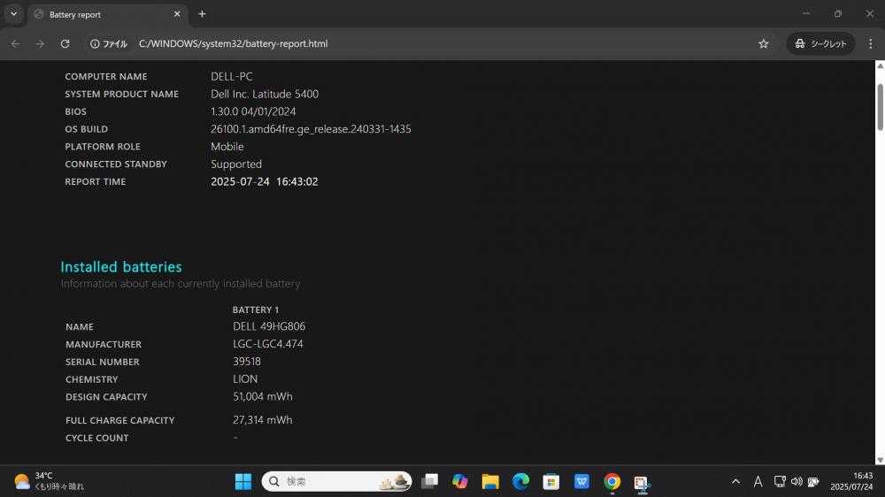885x497 pixels.
Task: Open File Explorer from the taskbar
Action: [x=490, y=481]
